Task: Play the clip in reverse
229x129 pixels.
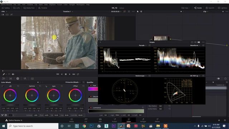Action: [x=62, y=74]
